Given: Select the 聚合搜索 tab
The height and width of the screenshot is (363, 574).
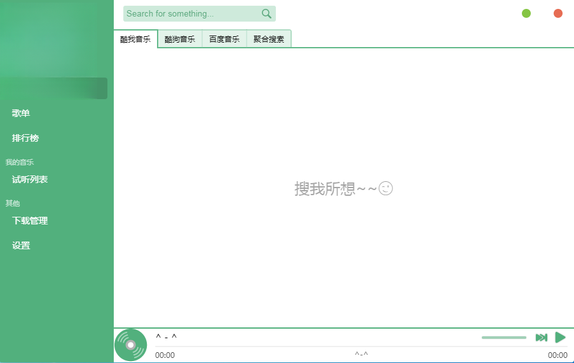Looking at the screenshot, I should click(x=269, y=39).
